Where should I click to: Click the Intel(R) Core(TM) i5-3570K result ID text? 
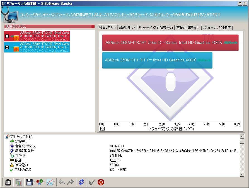(x=174, y=151)
